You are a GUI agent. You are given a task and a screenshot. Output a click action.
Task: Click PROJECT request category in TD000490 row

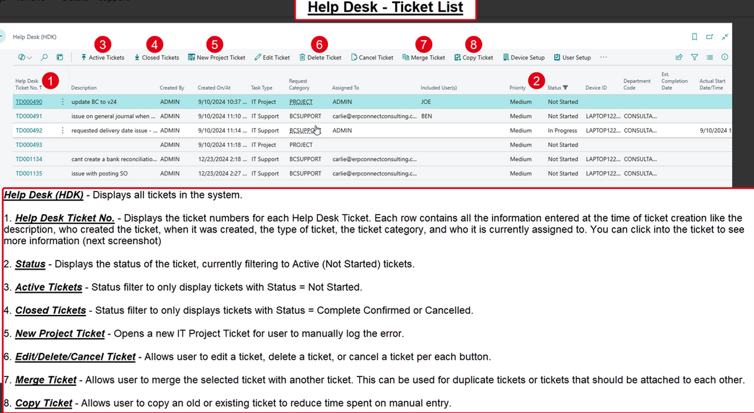[x=301, y=102]
